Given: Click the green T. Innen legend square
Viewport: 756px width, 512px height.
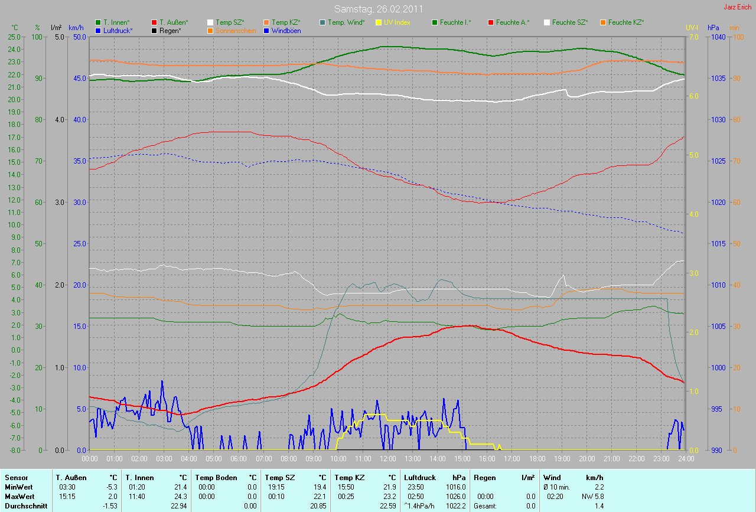Looking at the screenshot, I should tap(98, 22).
